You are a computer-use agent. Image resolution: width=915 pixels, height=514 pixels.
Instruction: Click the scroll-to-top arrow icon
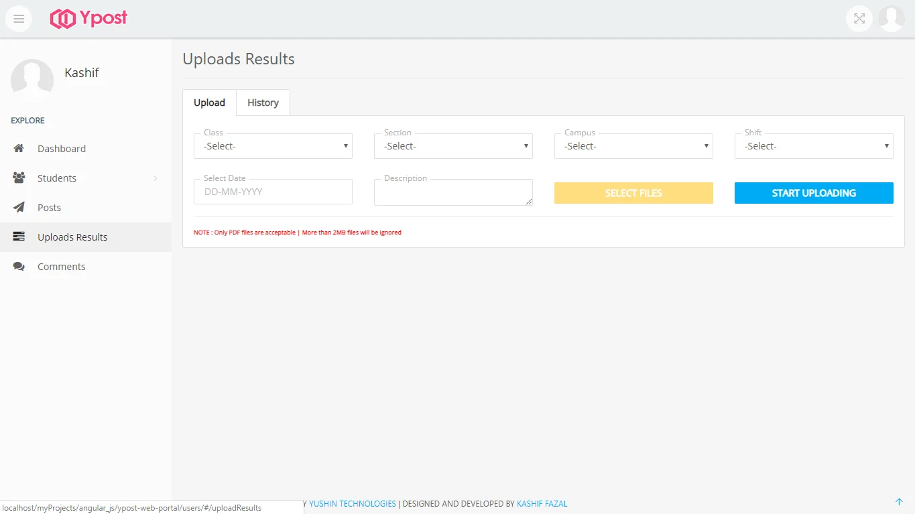tap(900, 502)
